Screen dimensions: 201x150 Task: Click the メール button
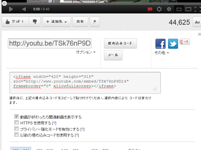pos(113,55)
